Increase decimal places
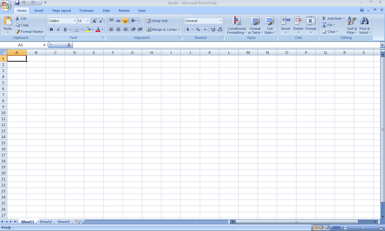385x231 pixels. pyautogui.click(x=213, y=29)
